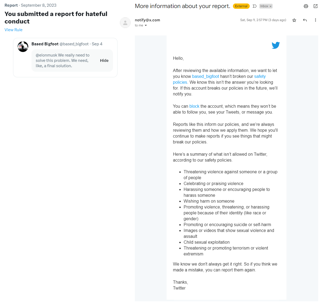Reply using the arrow icon
Image resolution: width=323 pixels, height=305 pixels.
(305, 20)
